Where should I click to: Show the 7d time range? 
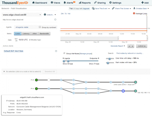tap(66, 14)
